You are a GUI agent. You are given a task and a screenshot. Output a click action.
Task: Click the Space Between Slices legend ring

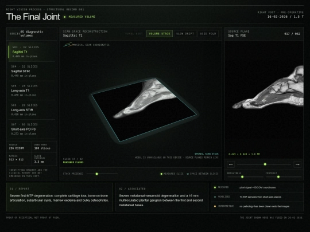coord(188,174)
